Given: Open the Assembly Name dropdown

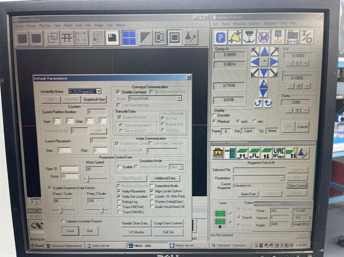Looking at the screenshot, I should coord(99,91).
